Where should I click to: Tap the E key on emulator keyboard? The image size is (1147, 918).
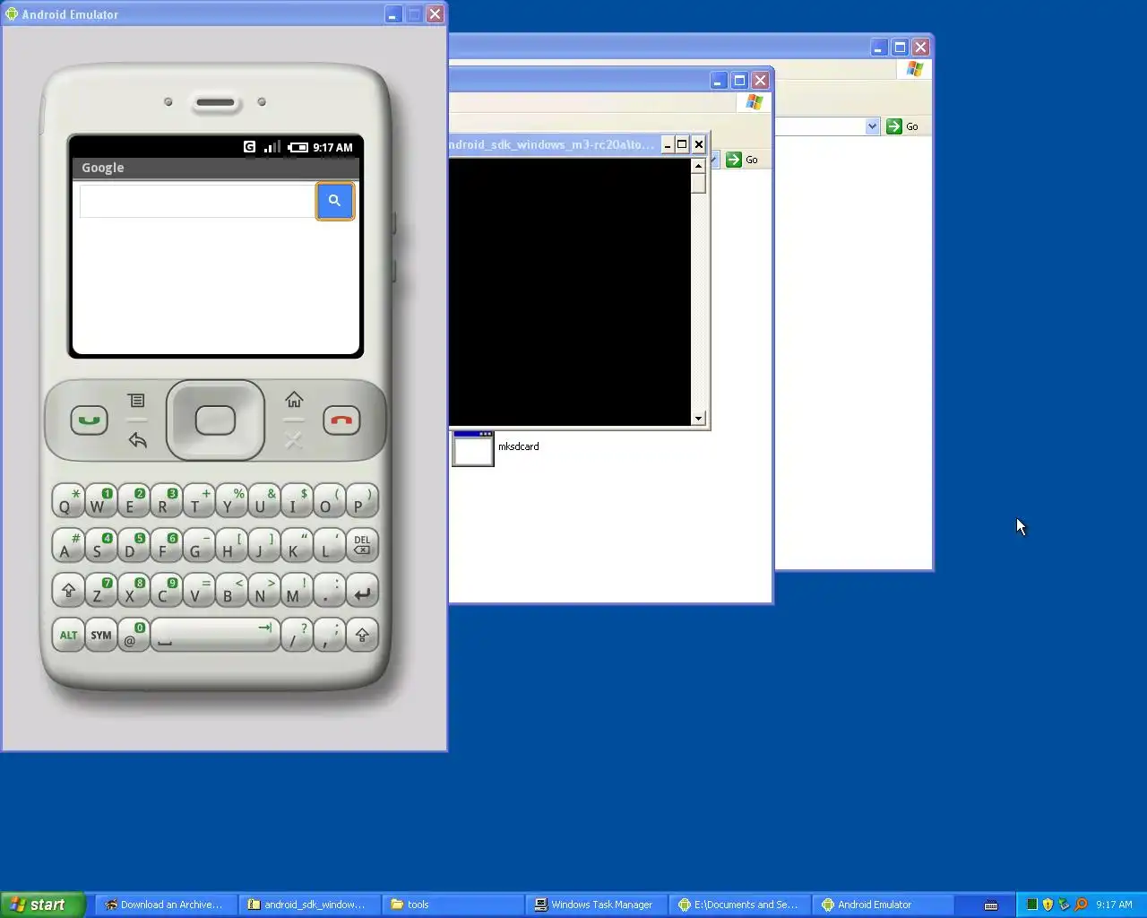pyautogui.click(x=133, y=501)
